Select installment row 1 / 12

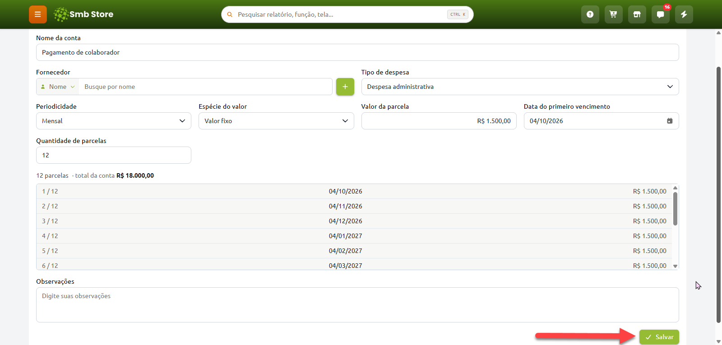354,191
